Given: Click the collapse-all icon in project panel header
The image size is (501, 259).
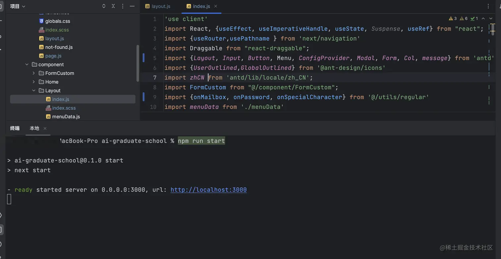Looking at the screenshot, I should pyautogui.click(x=113, y=6).
